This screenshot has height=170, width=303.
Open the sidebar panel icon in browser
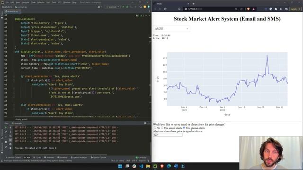coord(281,9)
